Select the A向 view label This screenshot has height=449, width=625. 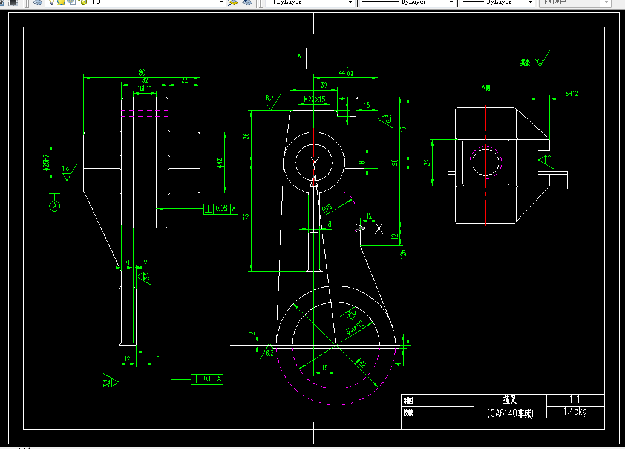pos(485,88)
